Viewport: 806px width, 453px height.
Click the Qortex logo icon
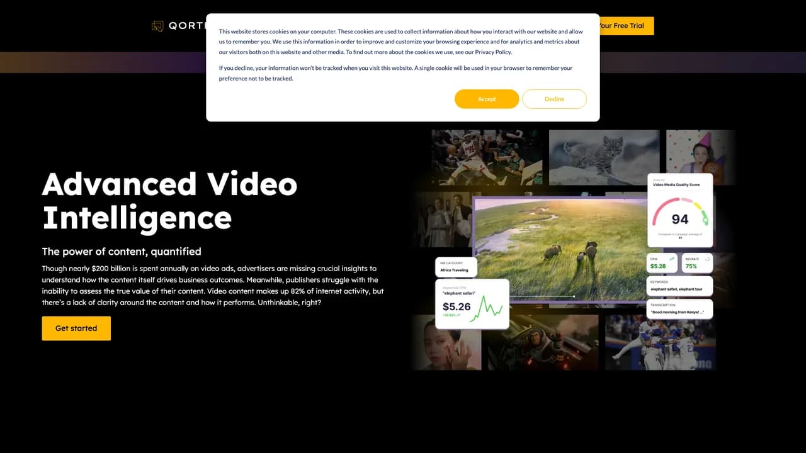tap(157, 26)
